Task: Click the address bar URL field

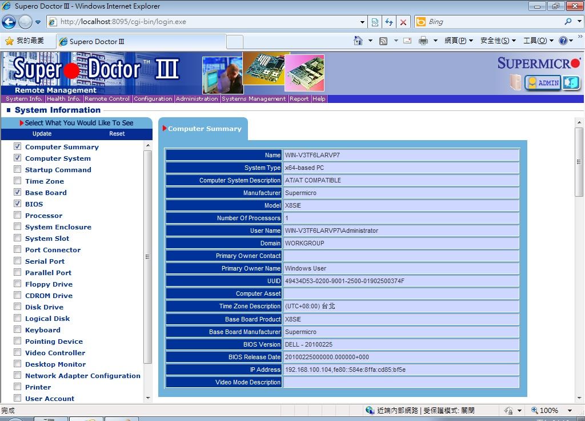Action: pos(202,22)
